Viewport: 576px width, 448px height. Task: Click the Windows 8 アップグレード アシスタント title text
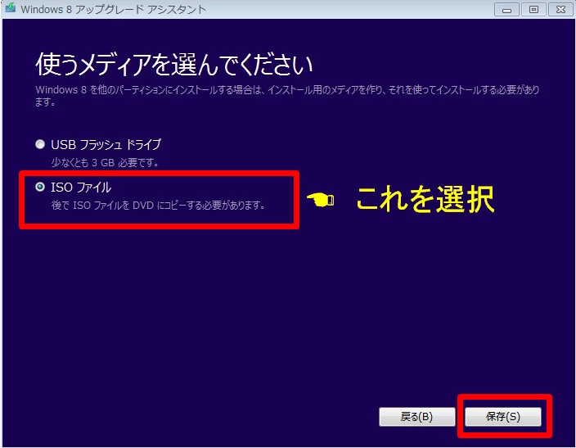pos(114,9)
